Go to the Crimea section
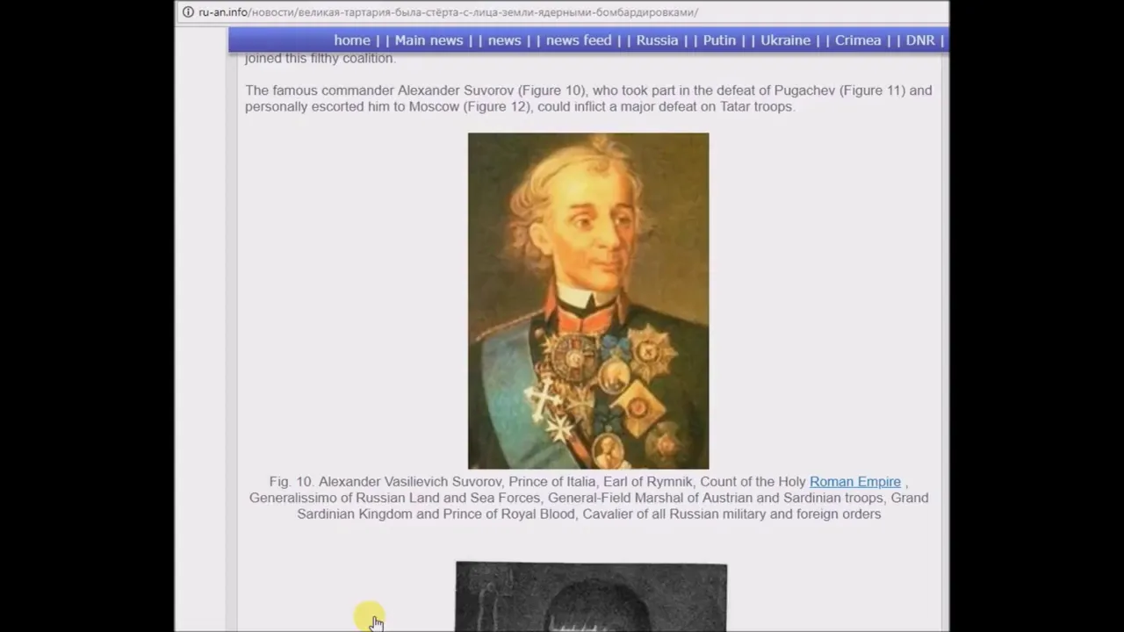1124x632 pixels. click(x=858, y=40)
